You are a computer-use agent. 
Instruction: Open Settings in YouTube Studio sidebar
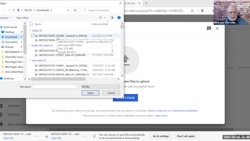(x=13, y=114)
